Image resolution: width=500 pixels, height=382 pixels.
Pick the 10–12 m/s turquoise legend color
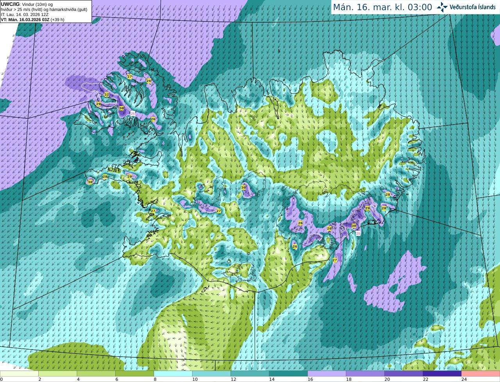coord(212,373)
